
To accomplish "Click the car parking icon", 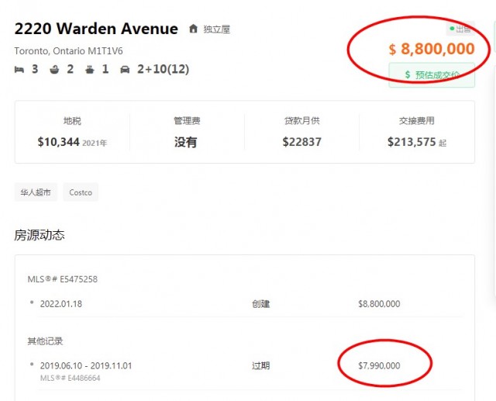I will 125,70.
